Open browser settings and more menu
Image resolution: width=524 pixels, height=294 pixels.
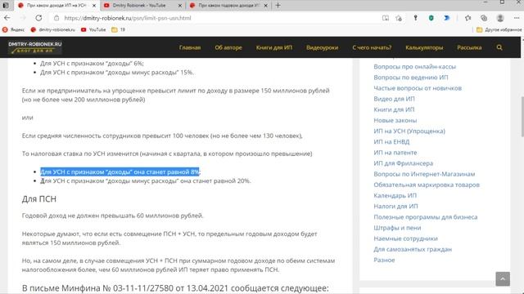click(517, 18)
